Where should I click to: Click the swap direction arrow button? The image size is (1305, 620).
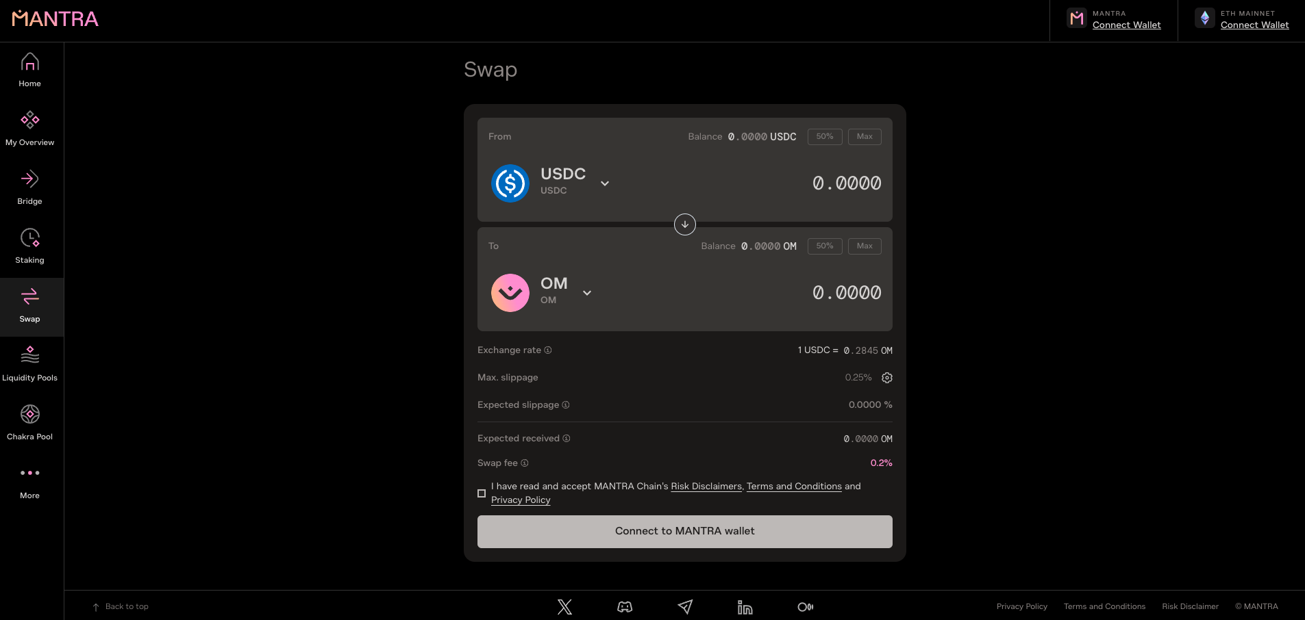coord(685,224)
